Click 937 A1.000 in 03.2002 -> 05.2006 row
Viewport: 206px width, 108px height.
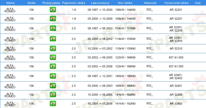coord(176,66)
